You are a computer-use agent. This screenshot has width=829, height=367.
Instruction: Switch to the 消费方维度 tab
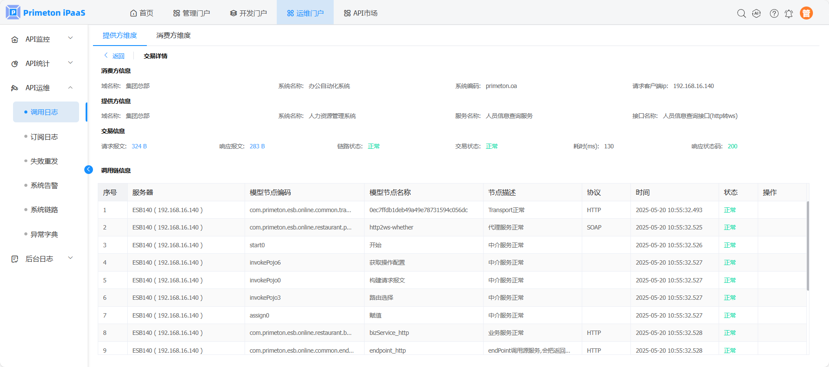tap(173, 36)
